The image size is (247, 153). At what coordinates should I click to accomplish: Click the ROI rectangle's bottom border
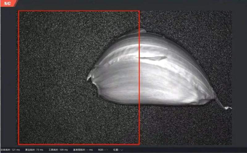[79, 144]
